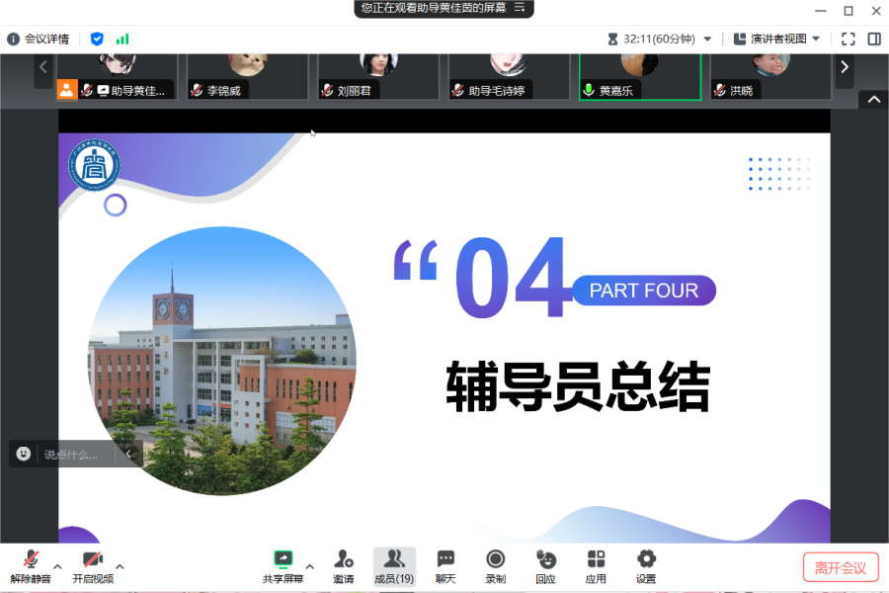This screenshot has height=593, width=889.
Task: Open 成员(19) members list
Action: pyautogui.click(x=394, y=565)
